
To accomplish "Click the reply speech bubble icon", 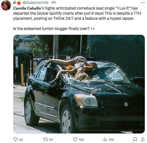I will 15,139.
